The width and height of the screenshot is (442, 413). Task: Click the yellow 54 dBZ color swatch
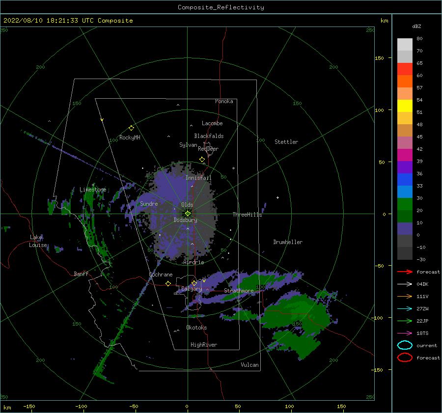point(405,106)
